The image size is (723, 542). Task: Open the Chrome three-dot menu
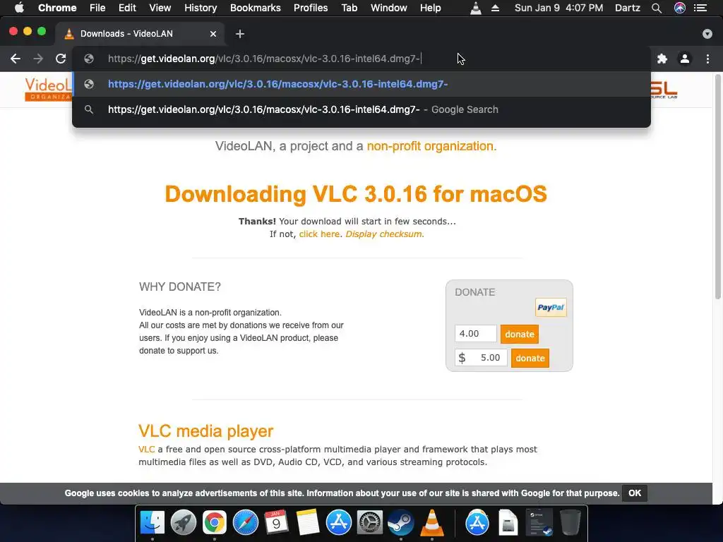coord(707,59)
